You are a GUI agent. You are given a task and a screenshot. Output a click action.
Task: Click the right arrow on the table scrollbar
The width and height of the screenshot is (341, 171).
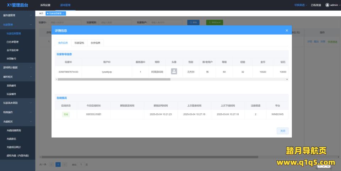(x=287, y=79)
